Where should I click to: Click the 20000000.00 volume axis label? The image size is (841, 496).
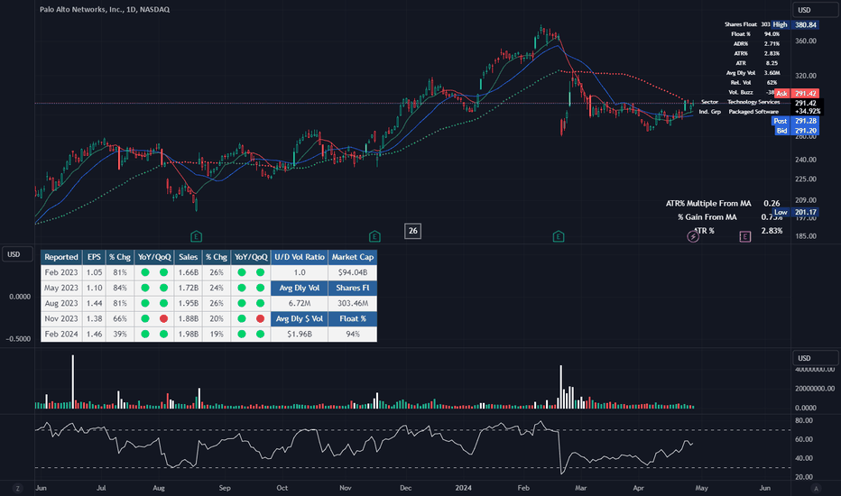[815, 388]
